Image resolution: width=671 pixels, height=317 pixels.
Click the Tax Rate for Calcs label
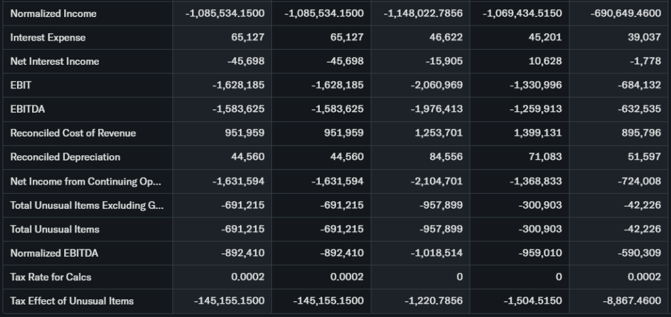(x=50, y=277)
